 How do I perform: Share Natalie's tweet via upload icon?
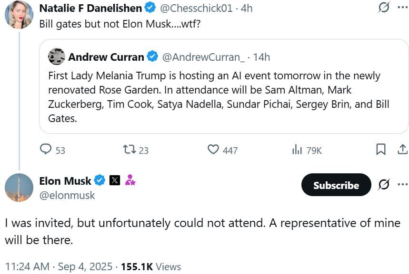[403, 150]
